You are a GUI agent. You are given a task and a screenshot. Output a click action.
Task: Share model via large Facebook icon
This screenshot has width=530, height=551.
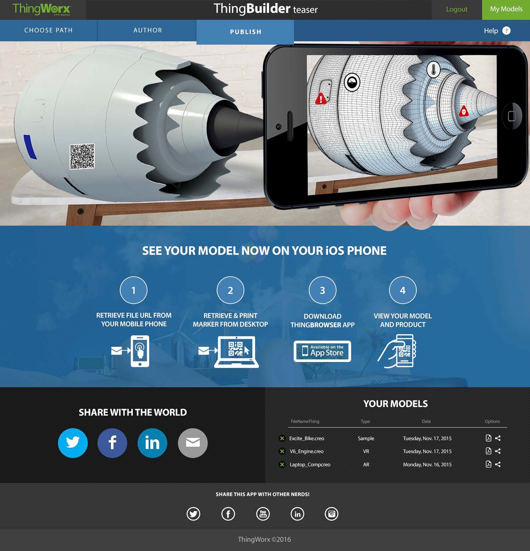pyautogui.click(x=112, y=443)
